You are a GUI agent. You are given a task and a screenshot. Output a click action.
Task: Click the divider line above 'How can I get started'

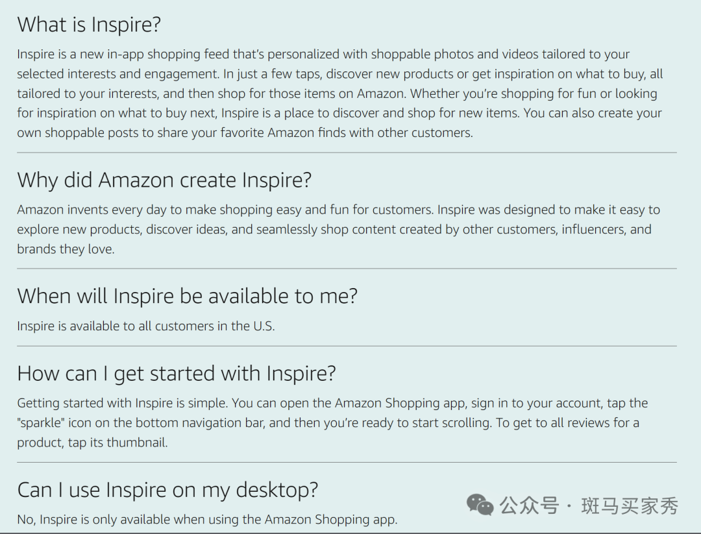click(347, 346)
